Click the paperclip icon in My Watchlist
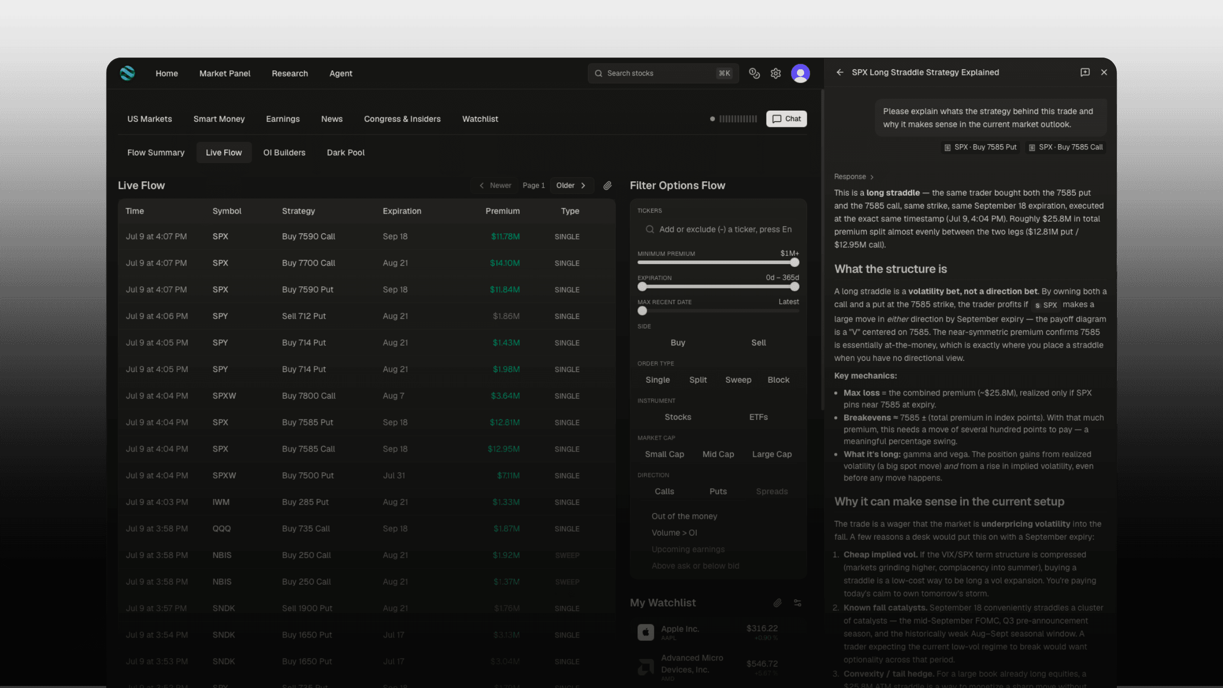 [778, 603]
